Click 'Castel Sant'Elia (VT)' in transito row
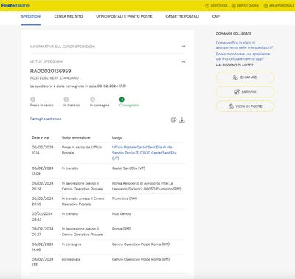The image size is (295, 279). click(x=128, y=168)
